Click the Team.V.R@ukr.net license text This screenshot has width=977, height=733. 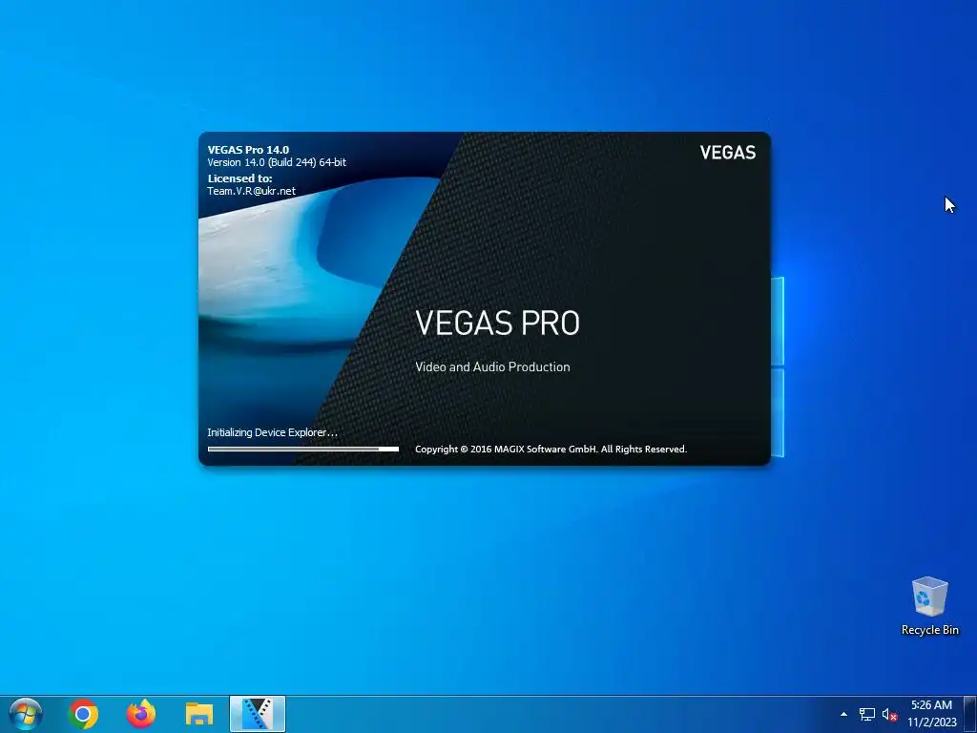click(x=251, y=191)
